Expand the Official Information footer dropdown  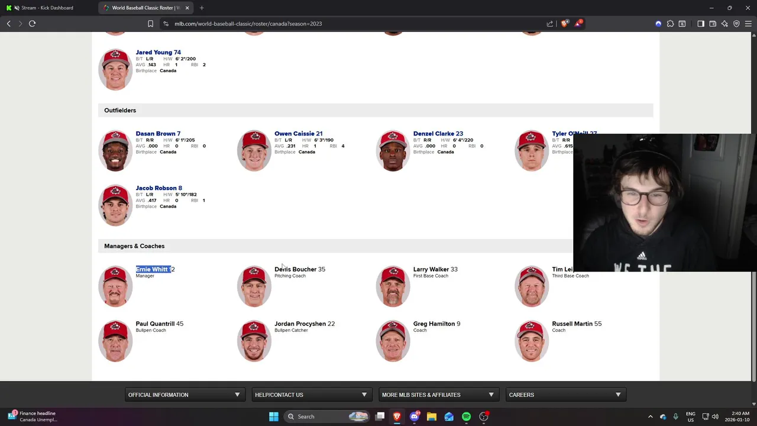click(184, 395)
